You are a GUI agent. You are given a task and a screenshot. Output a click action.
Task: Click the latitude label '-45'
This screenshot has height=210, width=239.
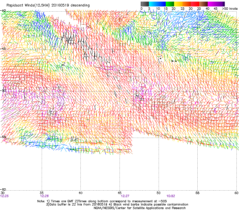3,49
